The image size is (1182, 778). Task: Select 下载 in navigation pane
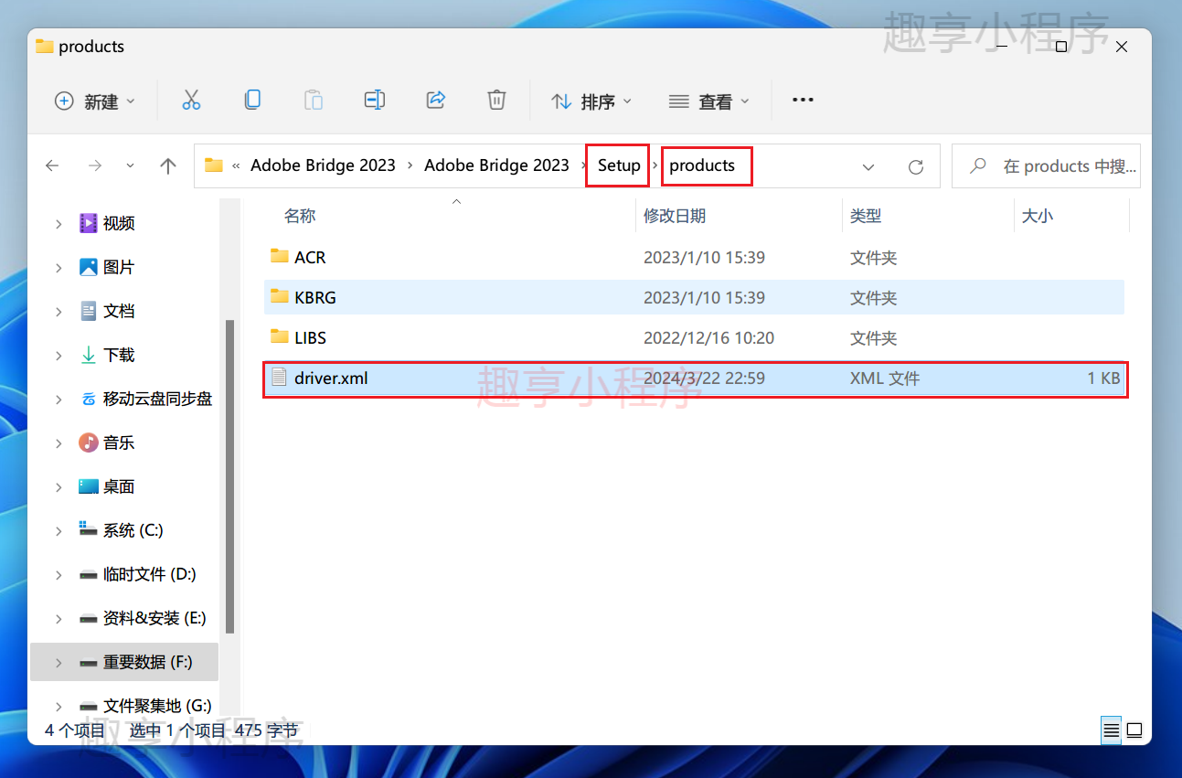click(119, 355)
